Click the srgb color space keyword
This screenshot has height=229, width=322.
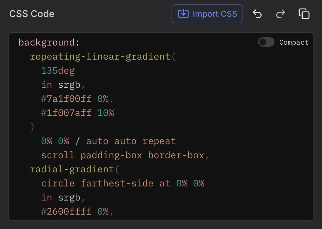69,85
